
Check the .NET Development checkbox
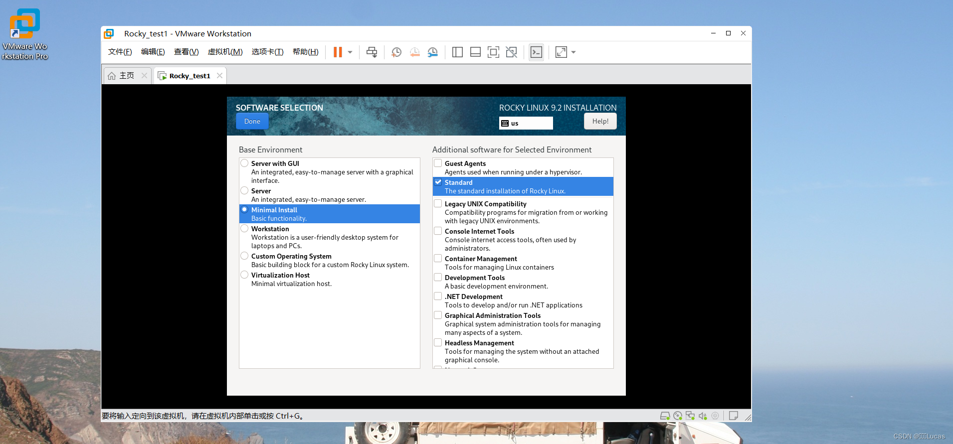click(x=438, y=296)
